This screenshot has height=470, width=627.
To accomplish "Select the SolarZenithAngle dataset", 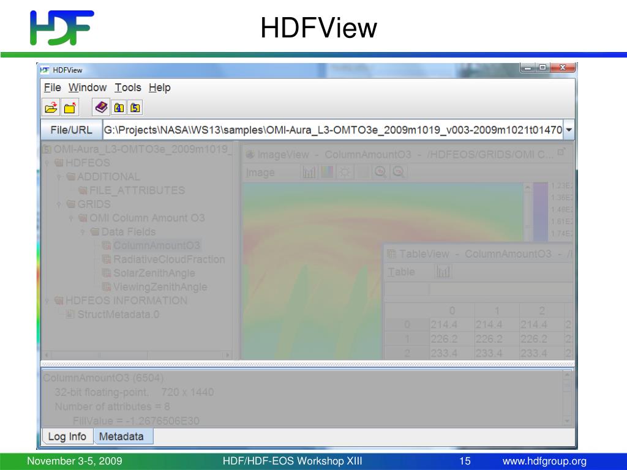I will click(x=154, y=273).
